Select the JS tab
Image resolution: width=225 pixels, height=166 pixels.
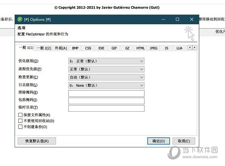(x=166, y=48)
